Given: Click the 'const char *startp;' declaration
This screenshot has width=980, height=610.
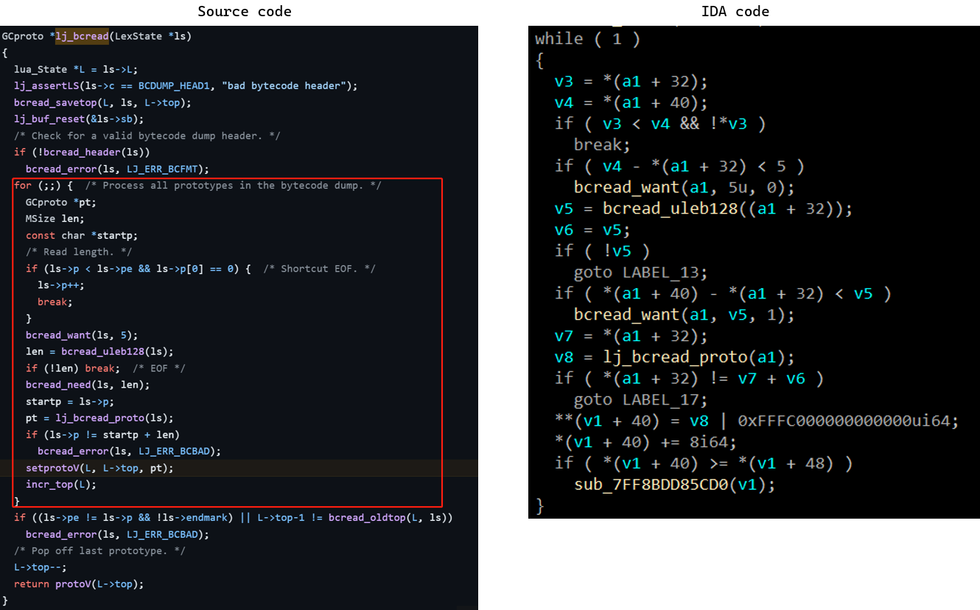Looking at the screenshot, I should pyautogui.click(x=82, y=235).
